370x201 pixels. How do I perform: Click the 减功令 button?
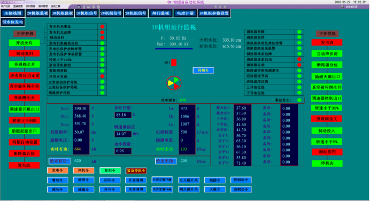pos(57,189)
